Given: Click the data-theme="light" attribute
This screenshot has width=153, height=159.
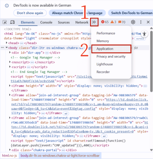Looking at the screenshot, I should click(x=20, y=38).
